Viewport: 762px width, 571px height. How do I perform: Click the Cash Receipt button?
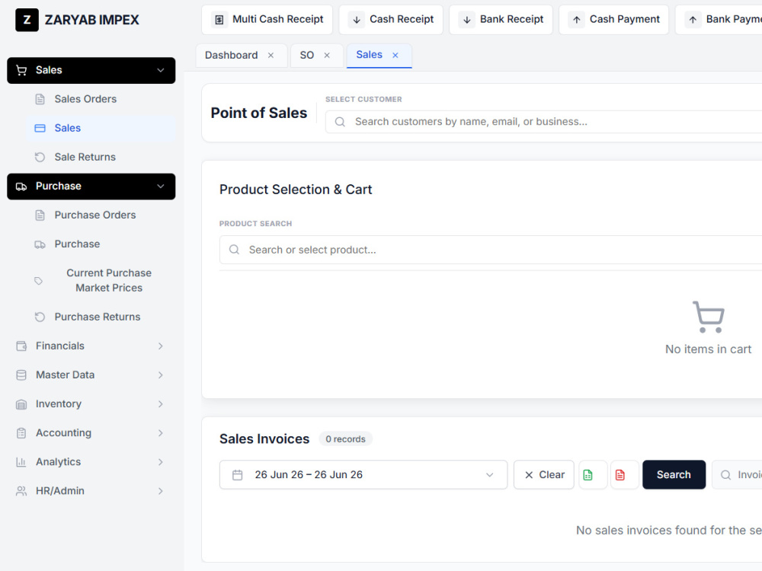point(391,20)
